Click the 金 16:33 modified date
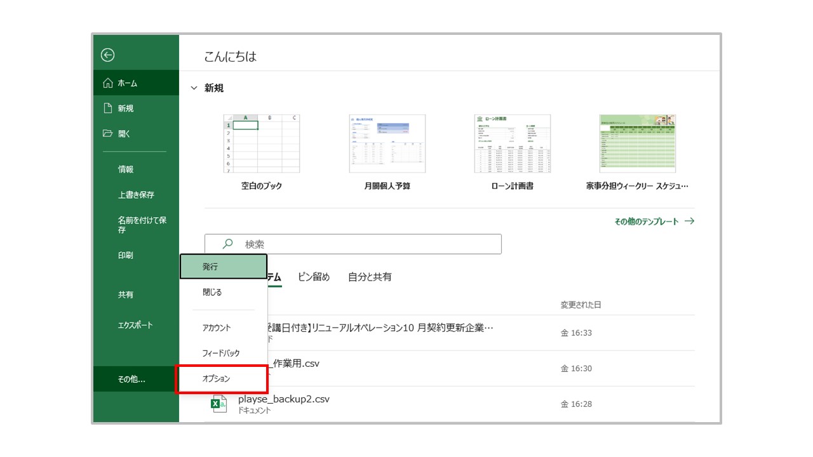 (576, 333)
